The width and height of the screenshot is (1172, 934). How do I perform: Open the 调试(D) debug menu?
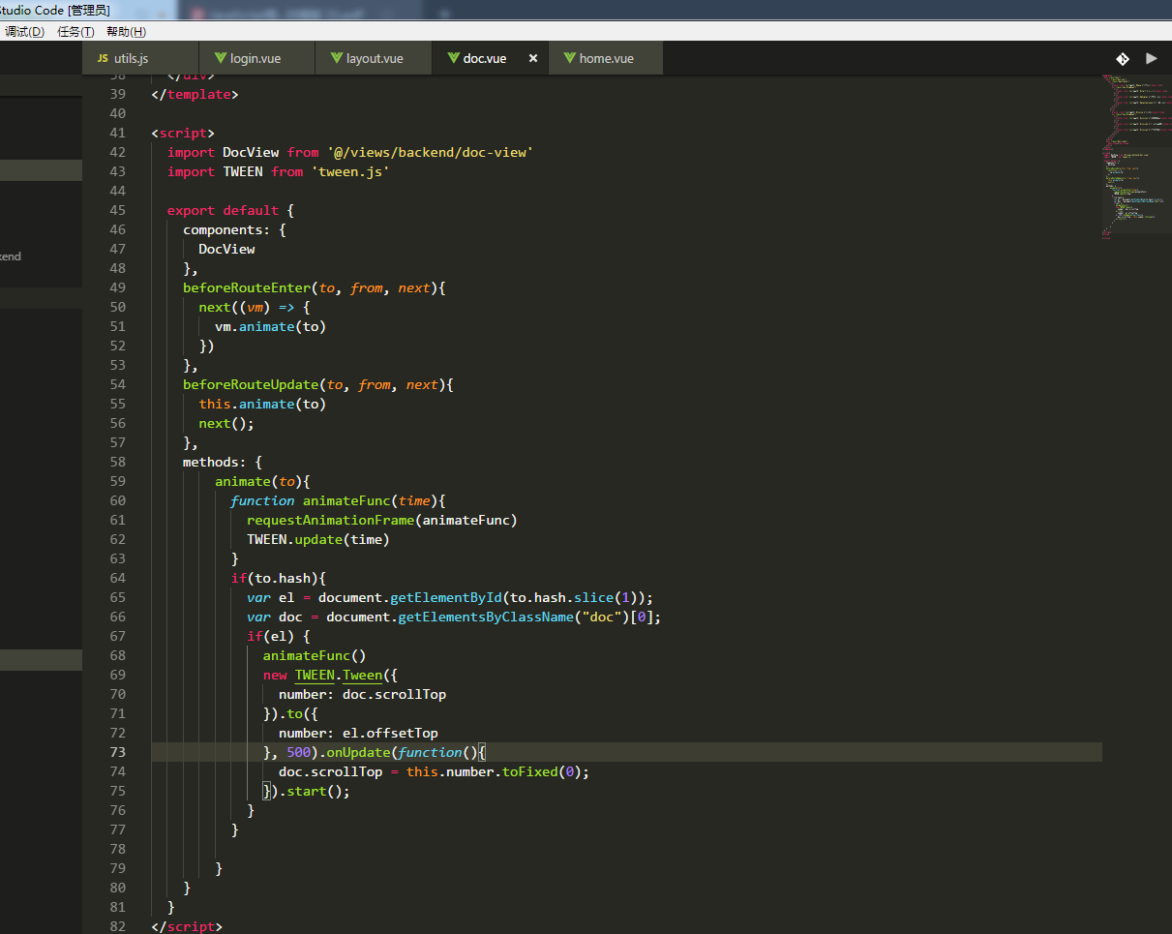pyautogui.click(x=25, y=32)
